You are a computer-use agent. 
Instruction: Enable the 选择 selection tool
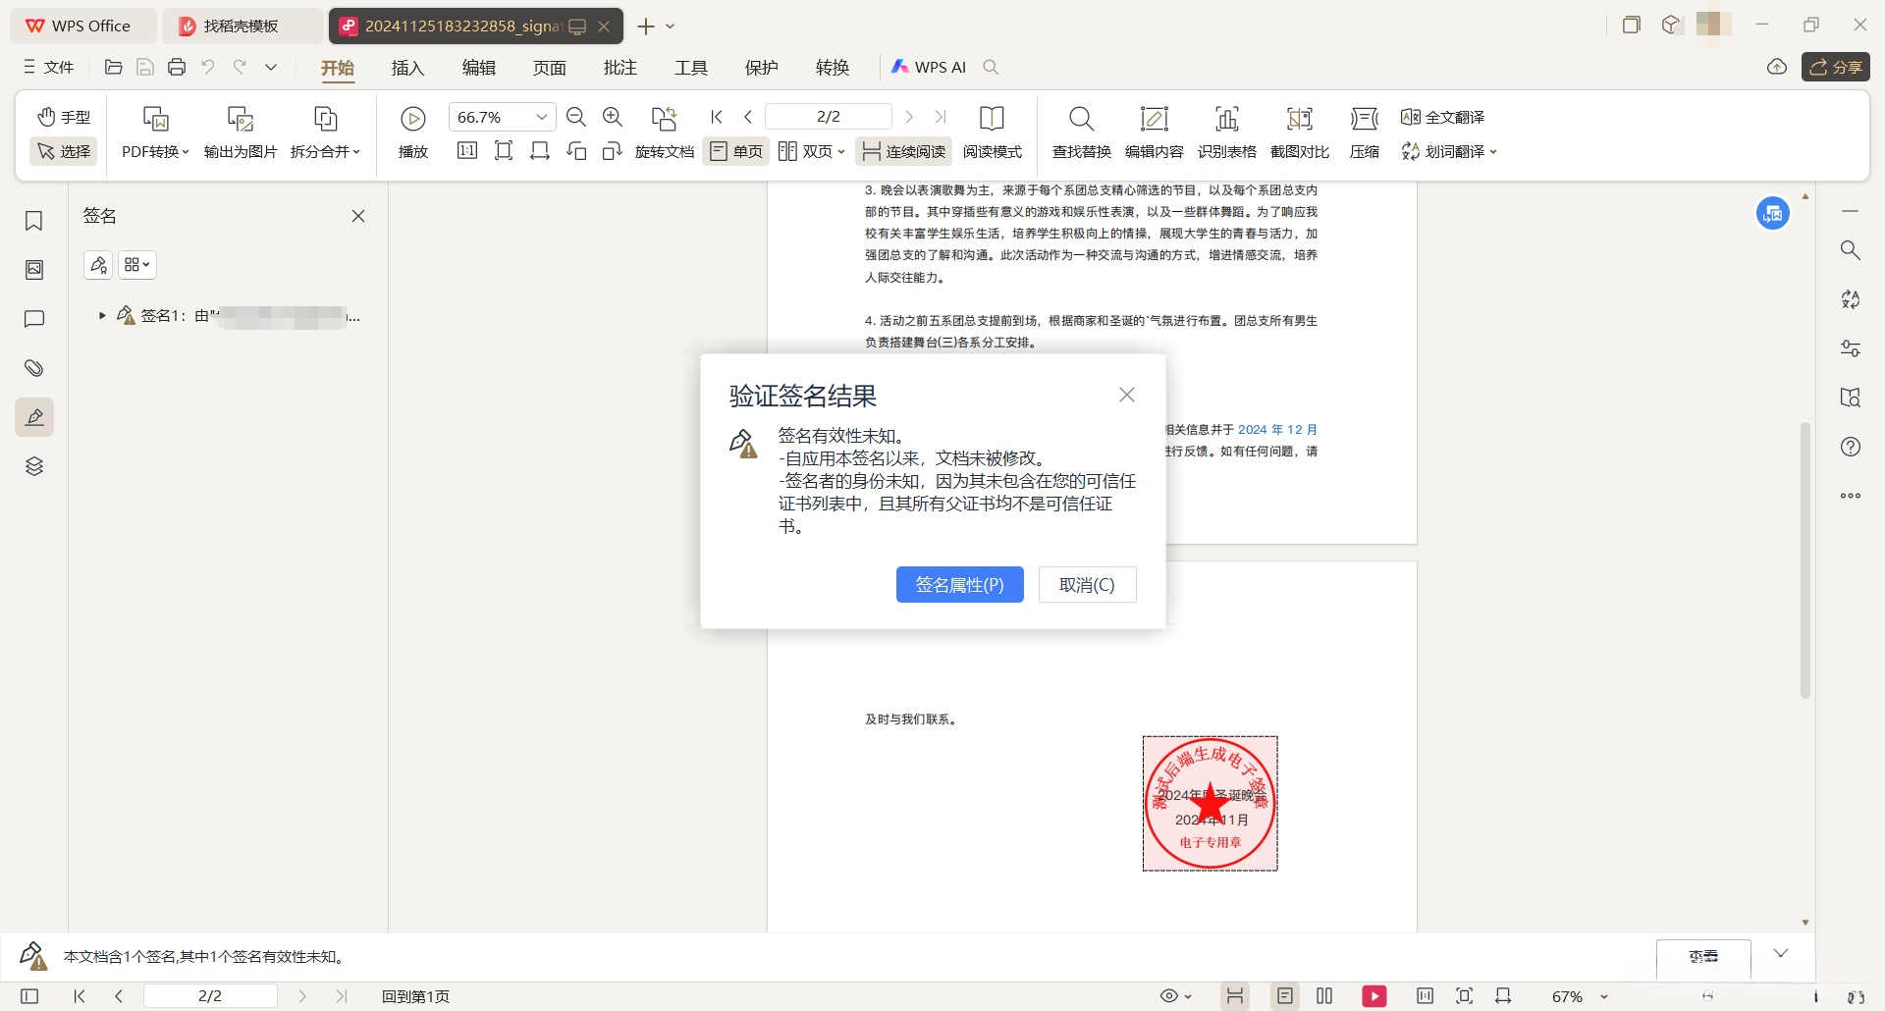click(64, 151)
